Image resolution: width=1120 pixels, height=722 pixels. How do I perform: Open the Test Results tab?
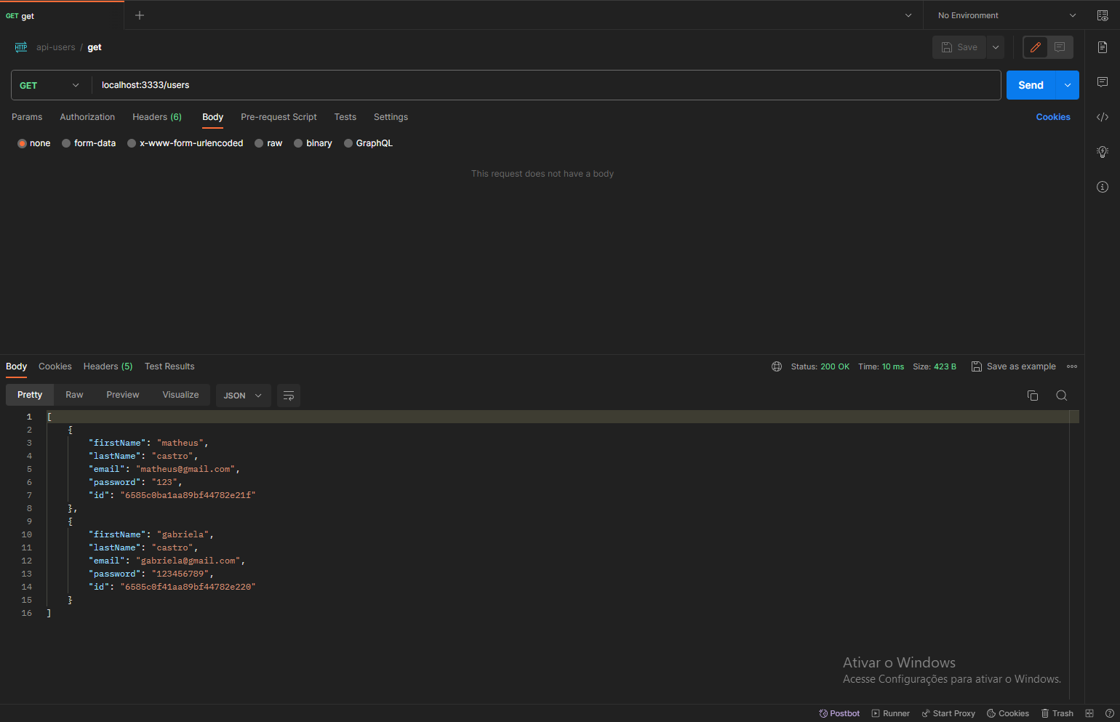(169, 366)
